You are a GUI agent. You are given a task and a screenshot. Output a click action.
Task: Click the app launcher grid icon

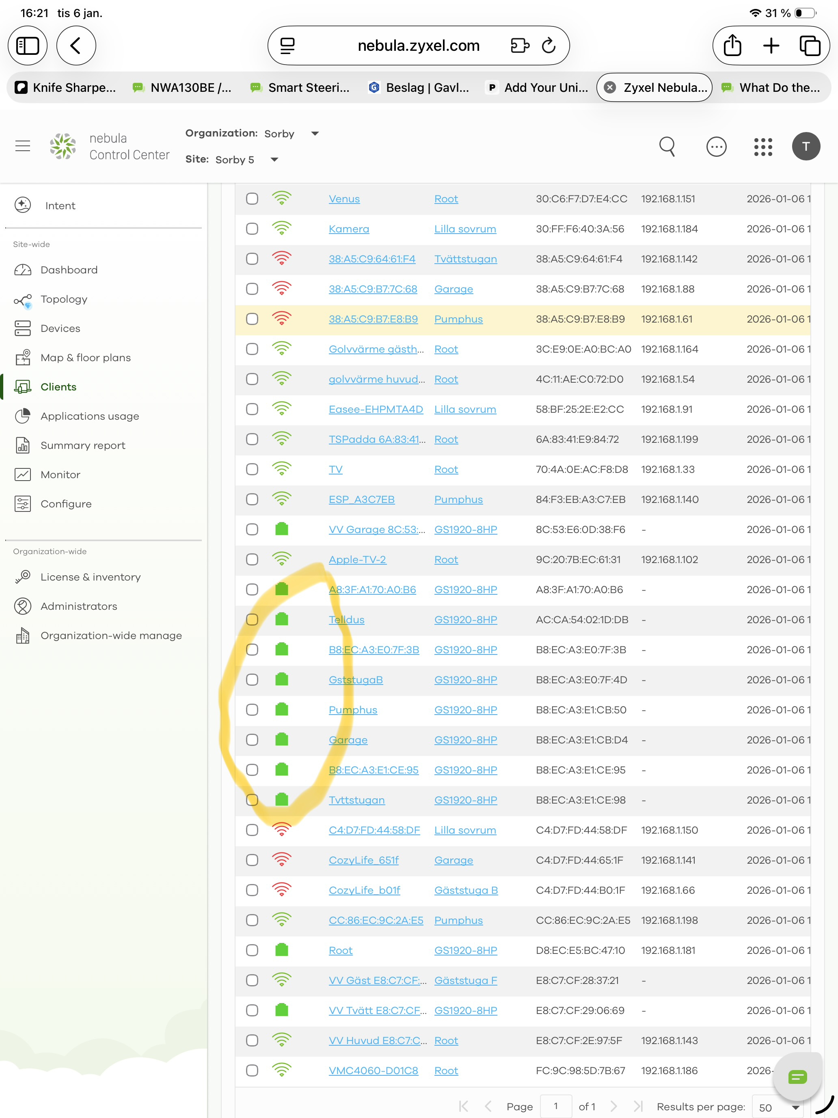763,147
